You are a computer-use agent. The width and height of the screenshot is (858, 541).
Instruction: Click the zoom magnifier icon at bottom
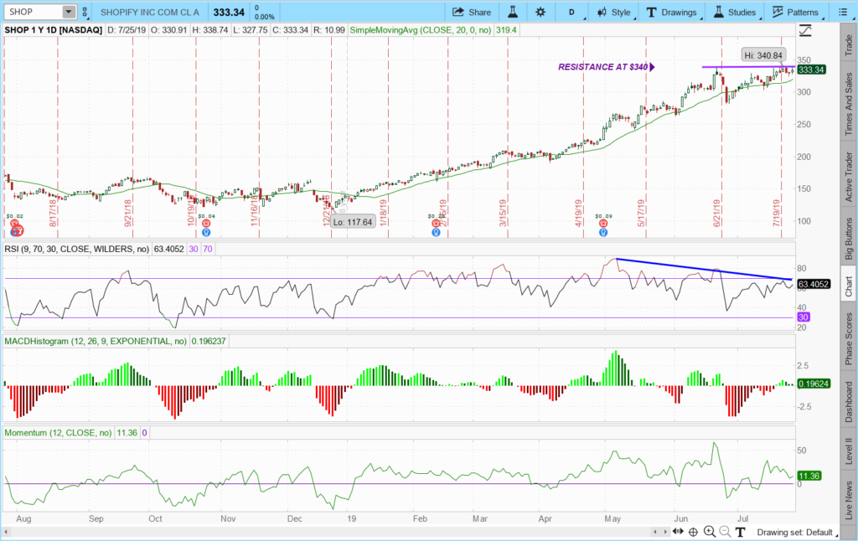[709, 532]
